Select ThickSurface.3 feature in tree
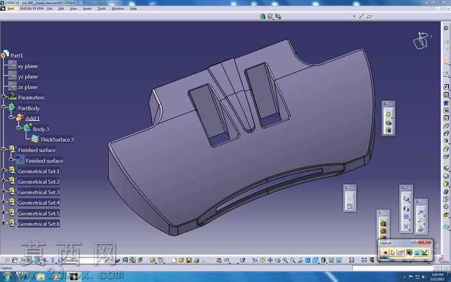 pos(57,140)
